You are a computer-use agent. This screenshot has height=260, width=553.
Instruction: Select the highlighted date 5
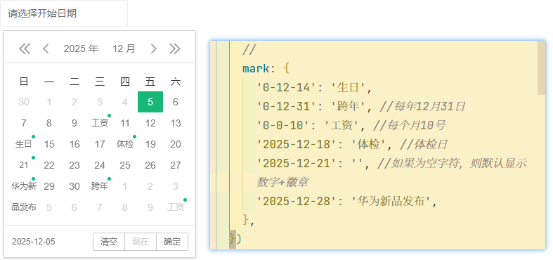[150, 102]
